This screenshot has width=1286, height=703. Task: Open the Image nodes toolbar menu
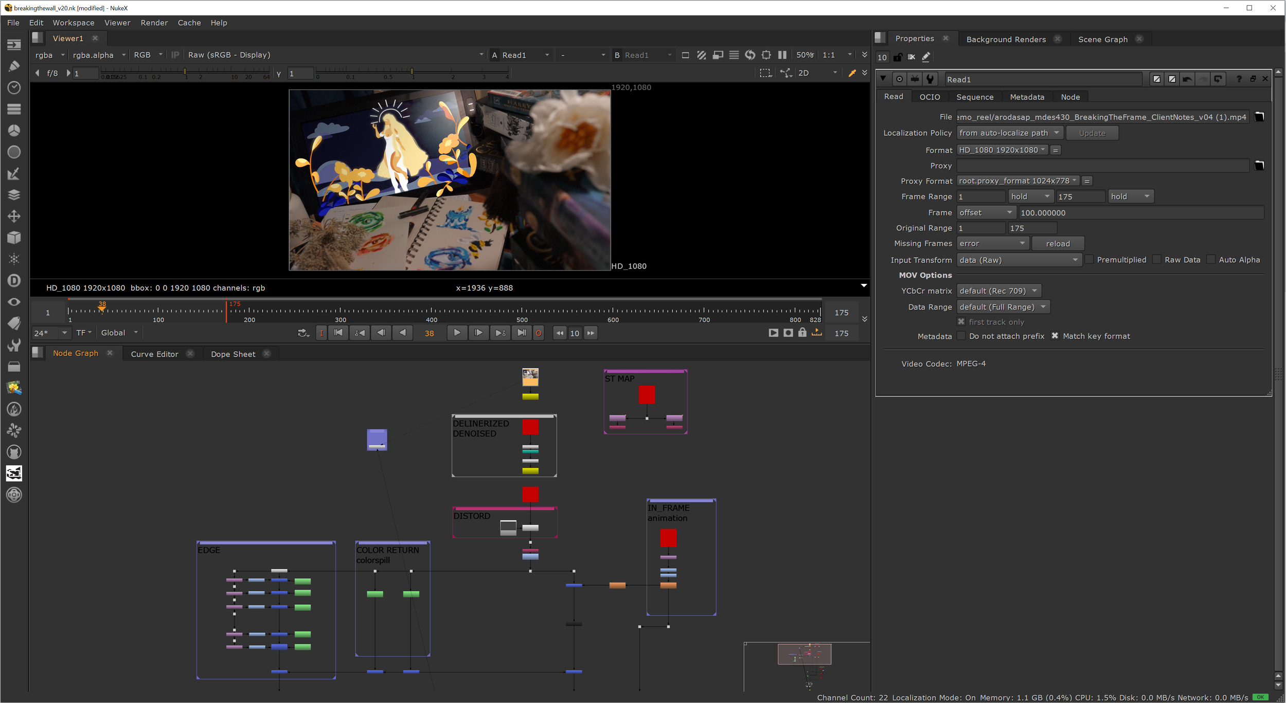(14, 45)
